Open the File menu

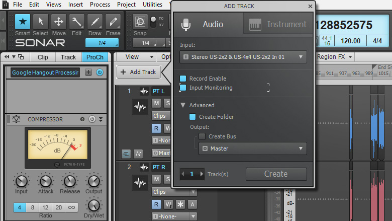pyautogui.click(x=18, y=5)
